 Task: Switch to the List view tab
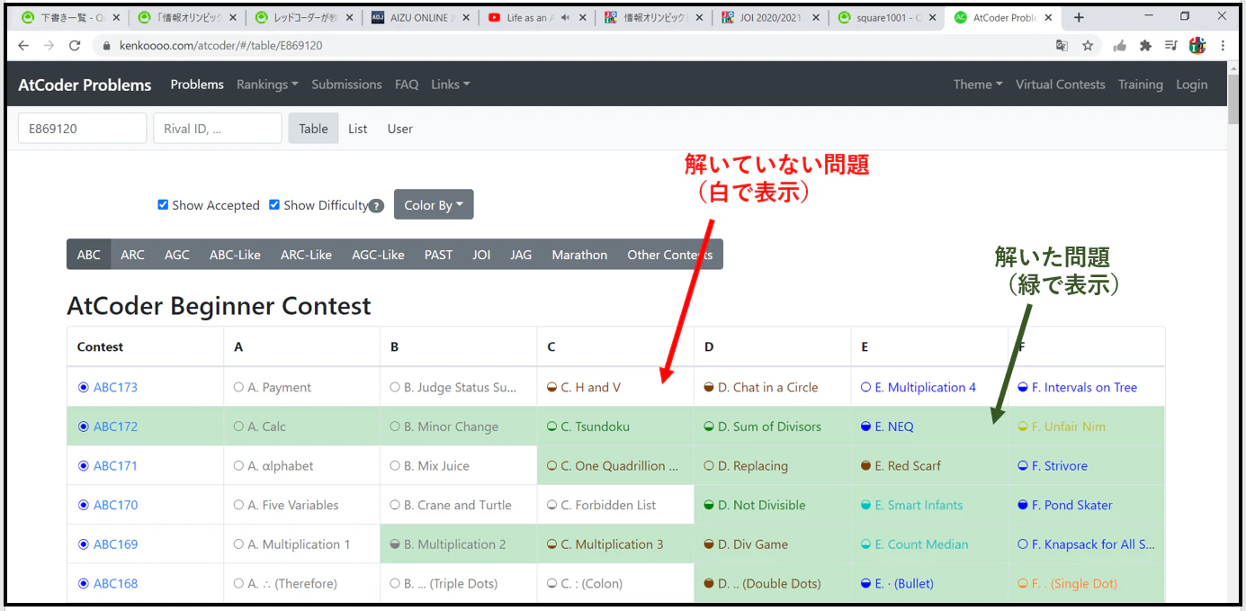[358, 129]
